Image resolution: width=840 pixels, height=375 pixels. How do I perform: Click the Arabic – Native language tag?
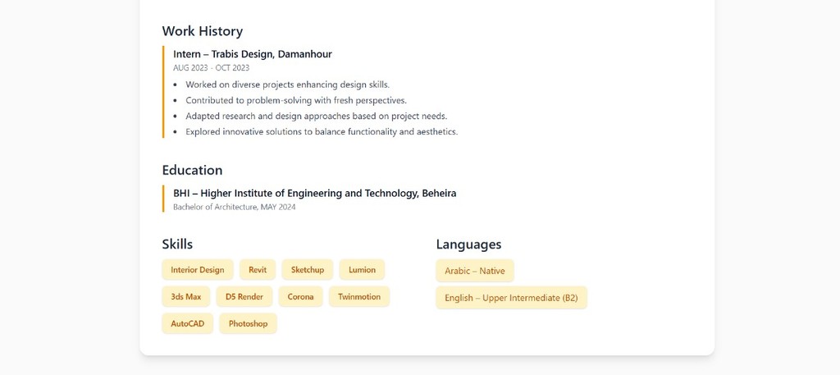tap(475, 271)
